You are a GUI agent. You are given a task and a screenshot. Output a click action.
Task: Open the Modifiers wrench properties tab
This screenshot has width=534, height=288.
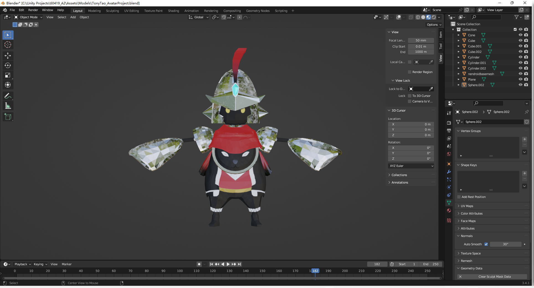pyautogui.click(x=449, y=172)
